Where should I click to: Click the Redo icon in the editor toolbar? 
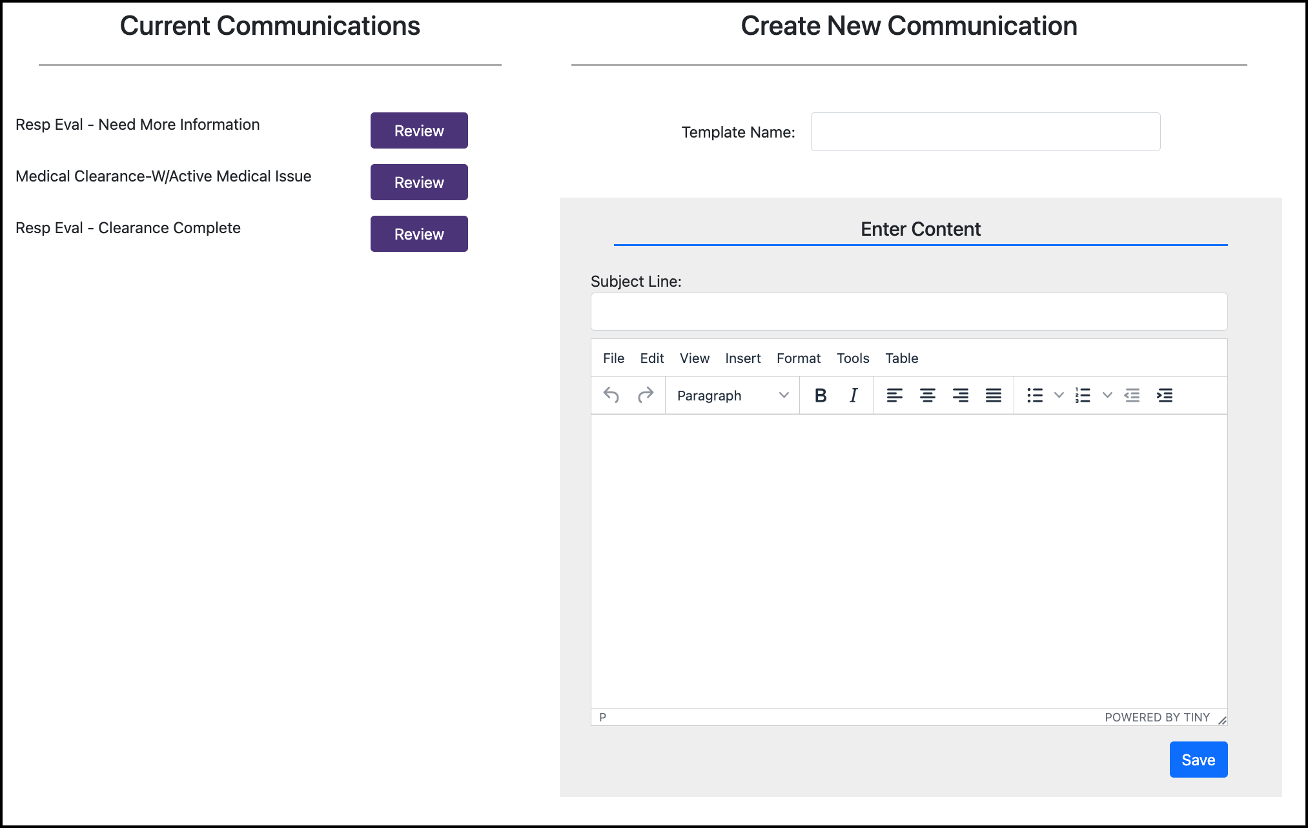click(x=645, y=395)
